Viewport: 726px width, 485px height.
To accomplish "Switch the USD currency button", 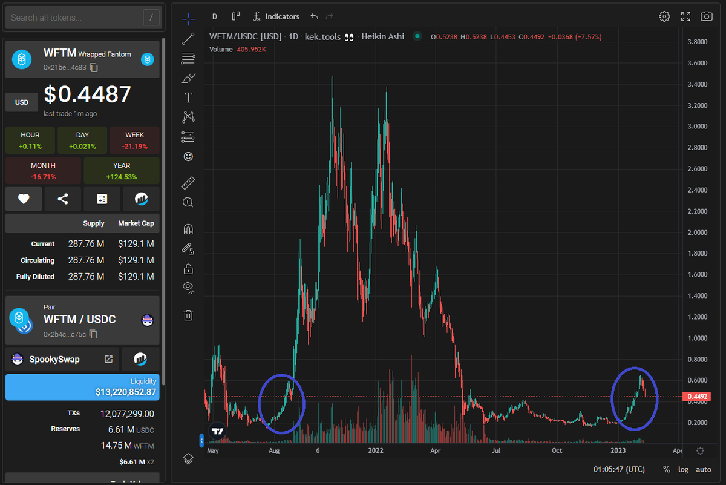I will click(x=22, y=102).
